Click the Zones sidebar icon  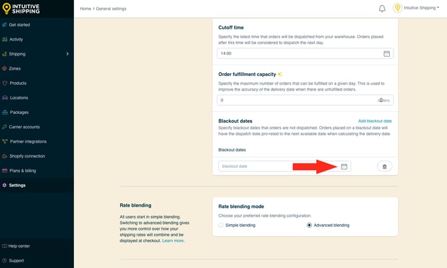(x=5, y=69)
